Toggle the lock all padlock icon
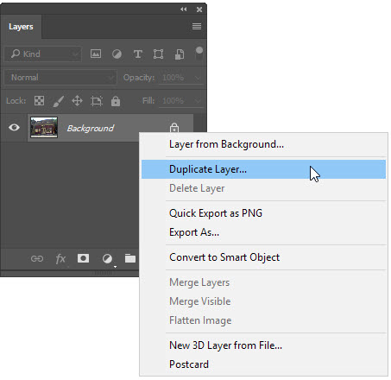The width and height of the screenshot is (391, 380). (x=116, y=101)
